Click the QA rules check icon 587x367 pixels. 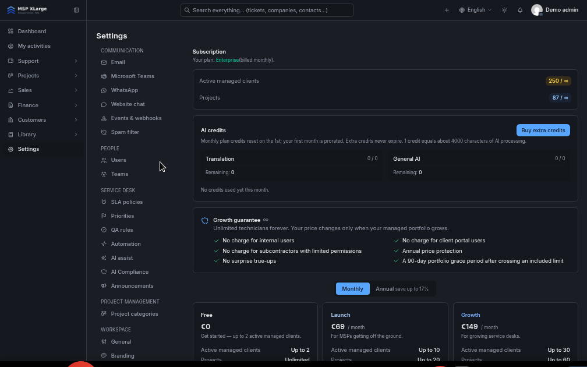click(x=104, y=230)
